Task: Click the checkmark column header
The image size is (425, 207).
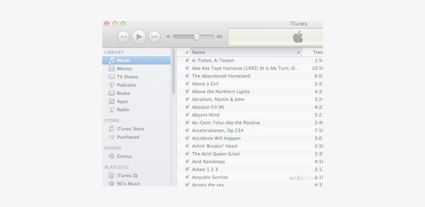Action: pyautogui.click(x=187, y=52)
